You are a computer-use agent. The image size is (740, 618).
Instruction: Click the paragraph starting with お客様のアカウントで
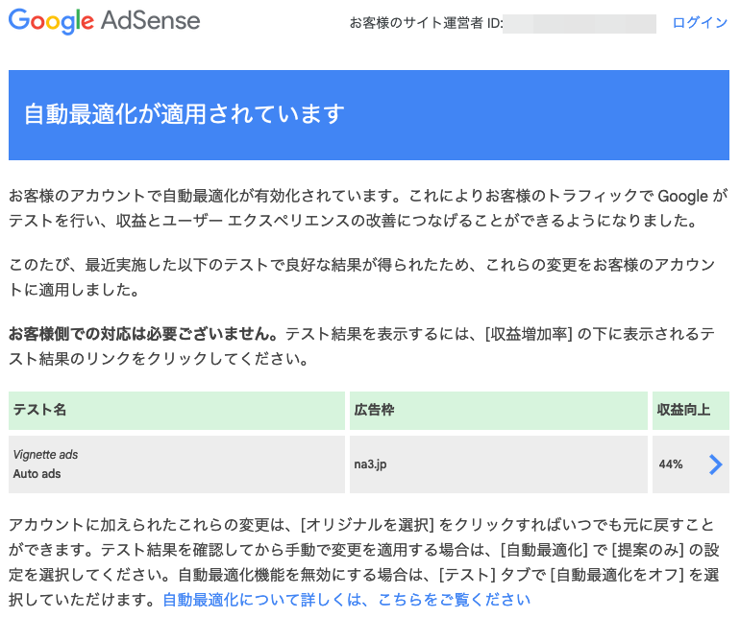click(x=368, y=208)
